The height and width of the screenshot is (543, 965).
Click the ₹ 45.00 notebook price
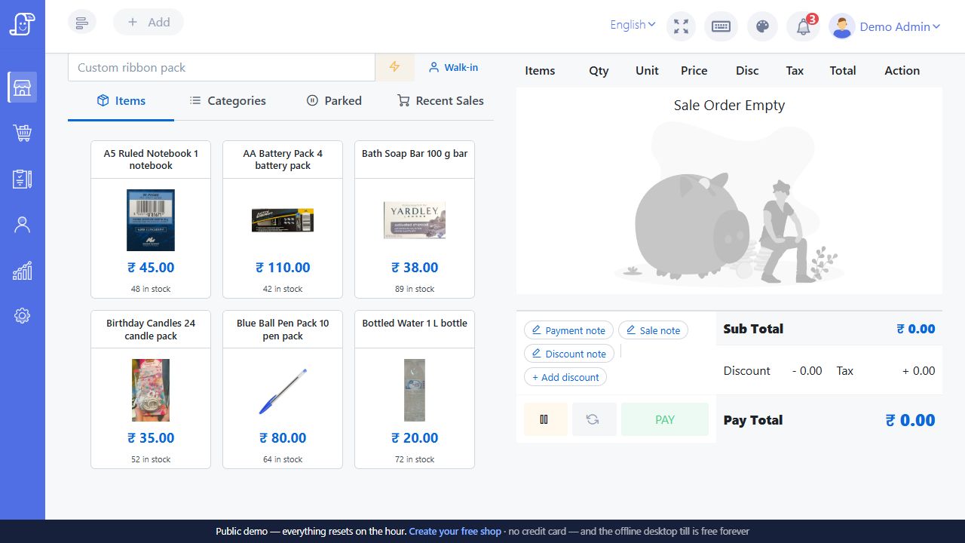(x=151, y=268)
